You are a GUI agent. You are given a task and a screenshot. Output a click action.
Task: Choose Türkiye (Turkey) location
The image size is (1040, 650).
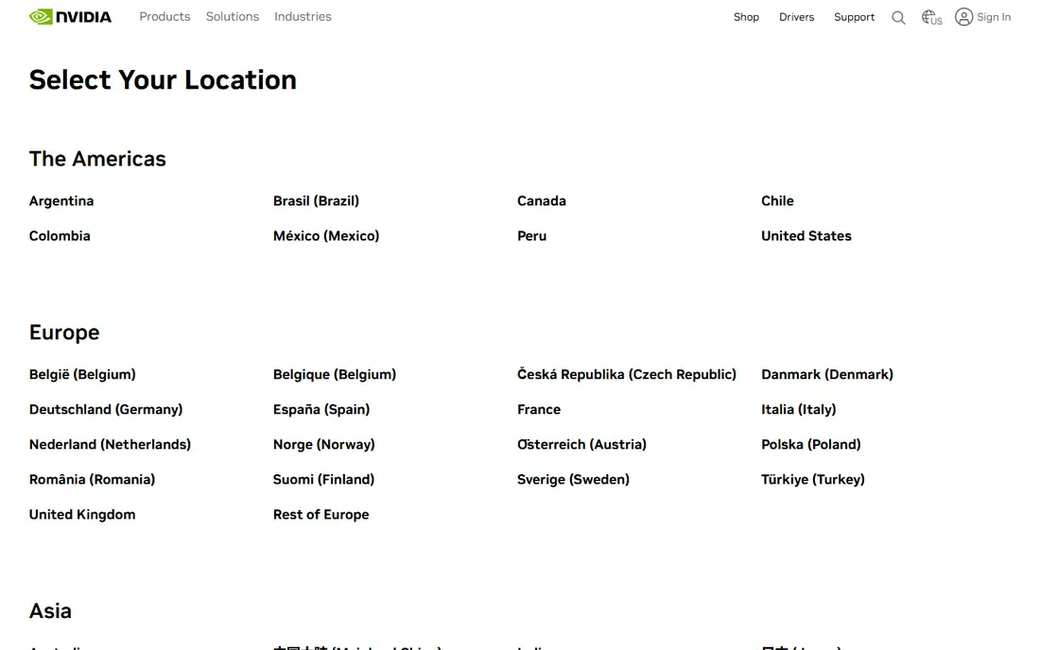pyautogui.click(x=812, y=480)
